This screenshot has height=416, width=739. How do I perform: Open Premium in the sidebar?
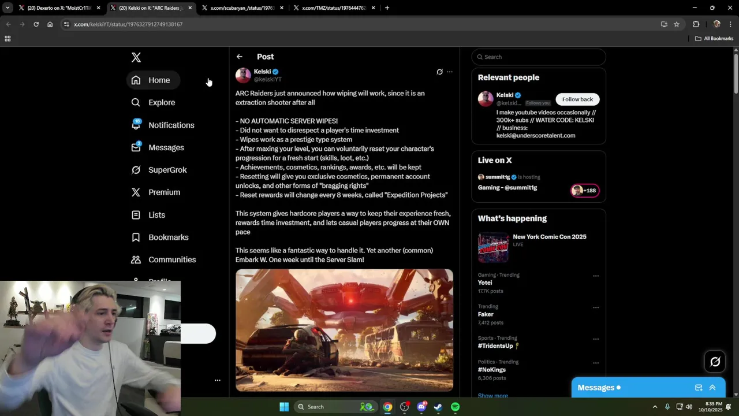pos(156,192)
